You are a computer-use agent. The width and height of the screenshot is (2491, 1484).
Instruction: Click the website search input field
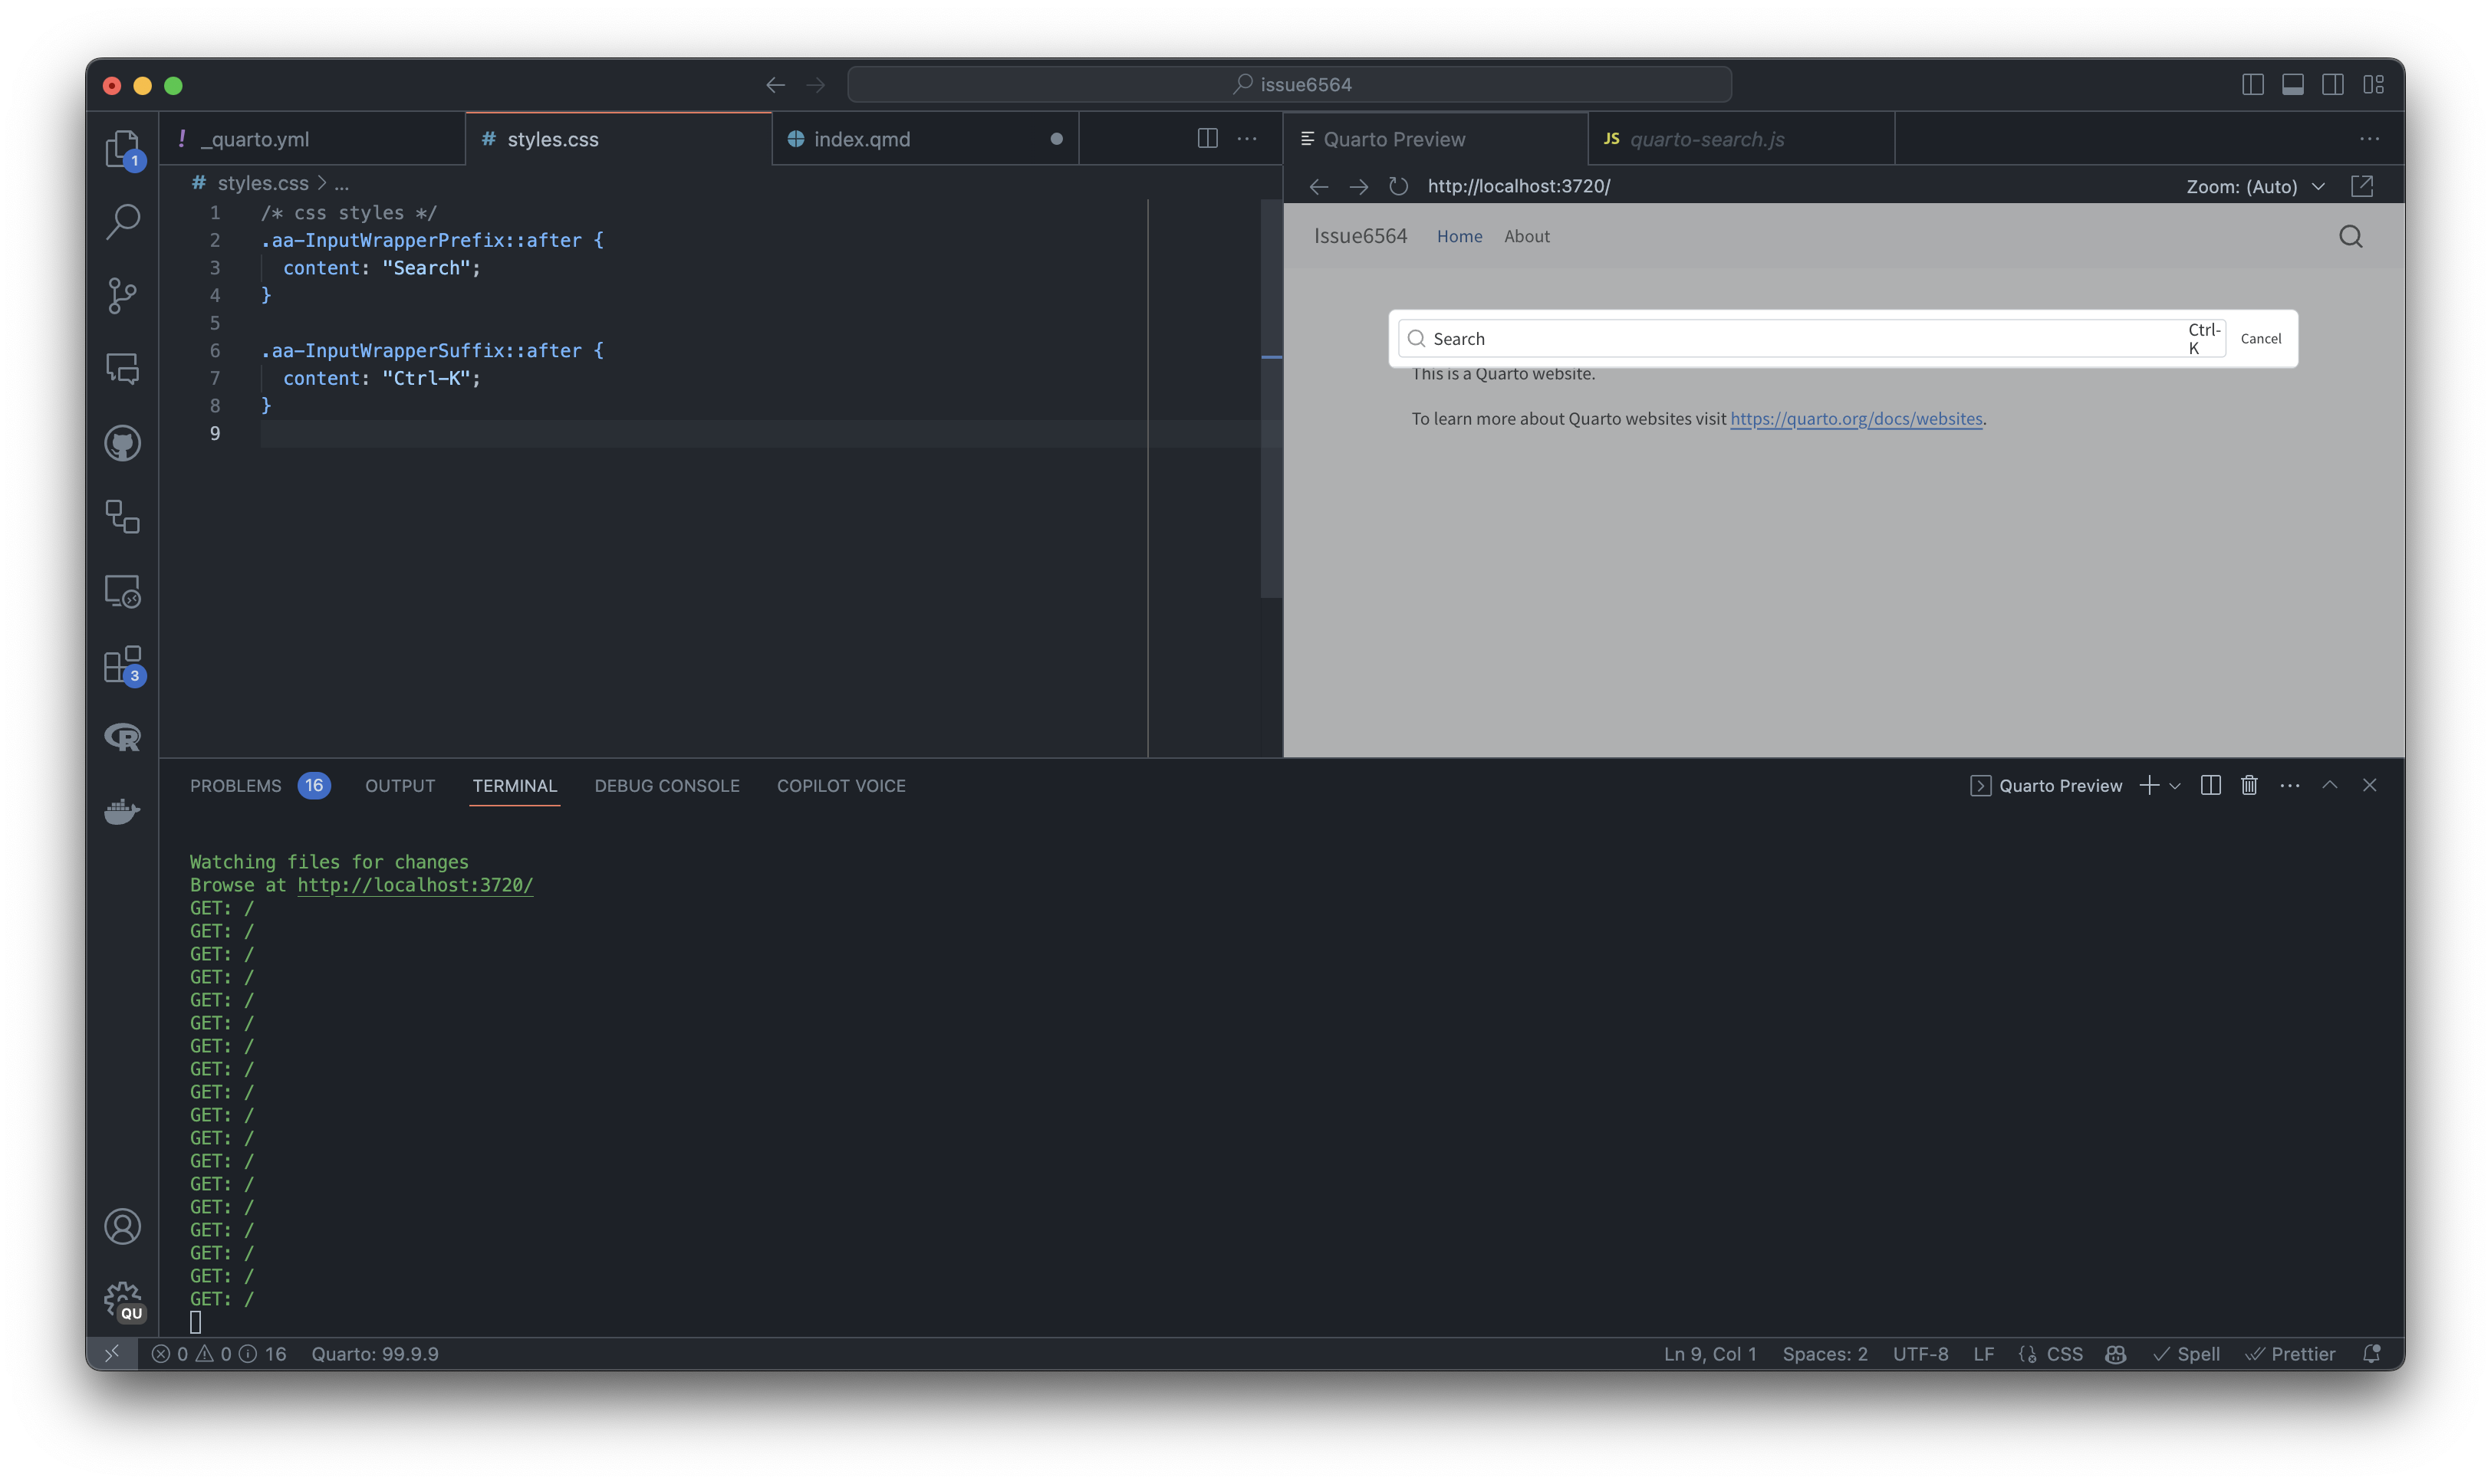(x=1811, y=339)
